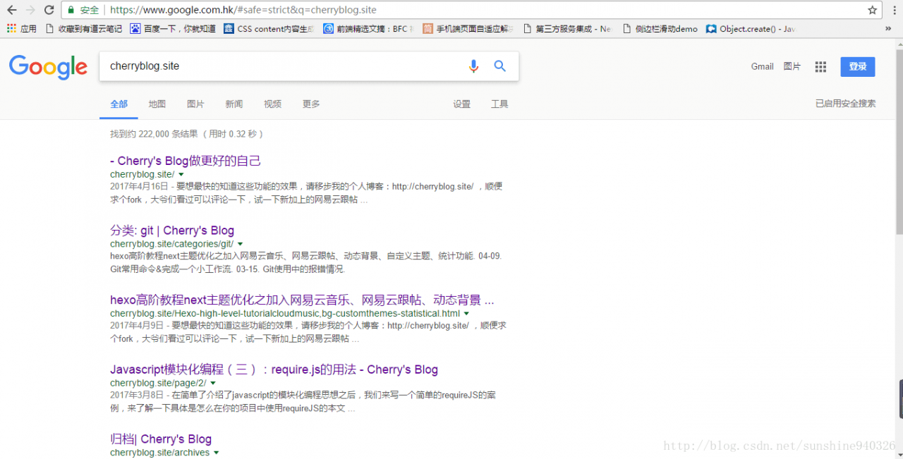Open 图片 link next to Gmail

click(792, 66)
